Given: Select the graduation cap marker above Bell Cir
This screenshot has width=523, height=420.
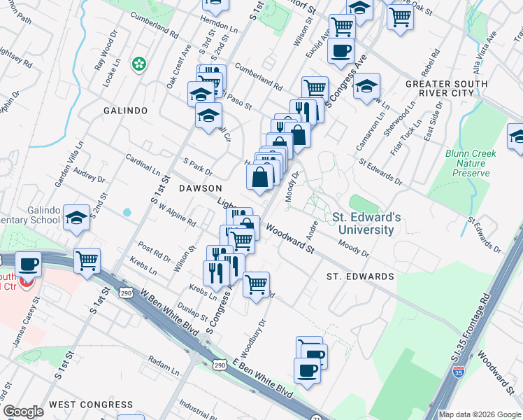Looking at the screenshot, I should pyautogui.click(x=209, y=116).
